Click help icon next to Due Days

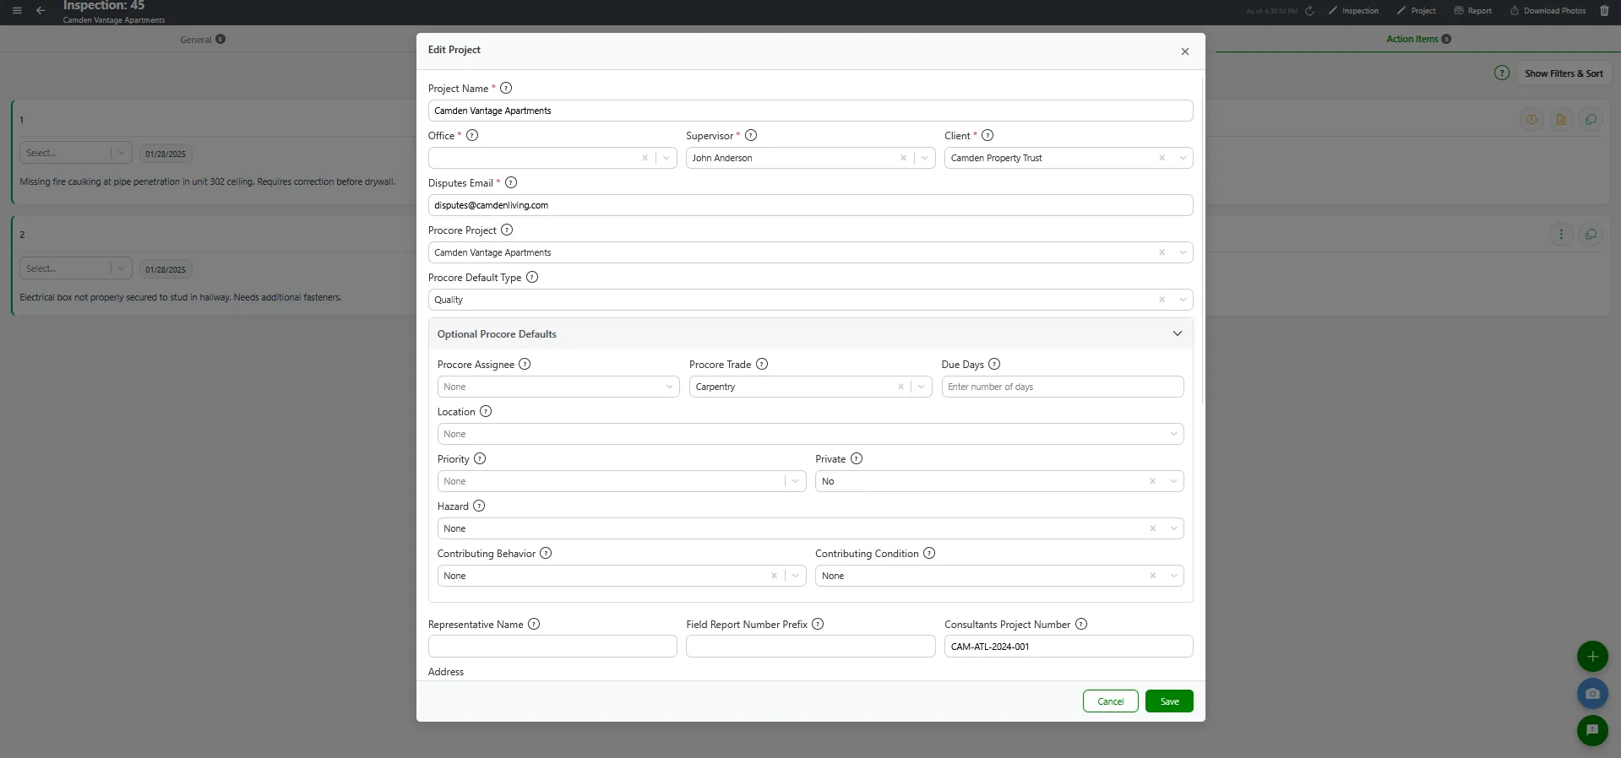tap(994, 364)
